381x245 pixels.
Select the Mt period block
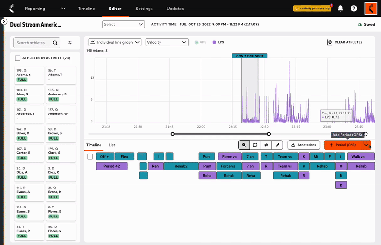316,157
